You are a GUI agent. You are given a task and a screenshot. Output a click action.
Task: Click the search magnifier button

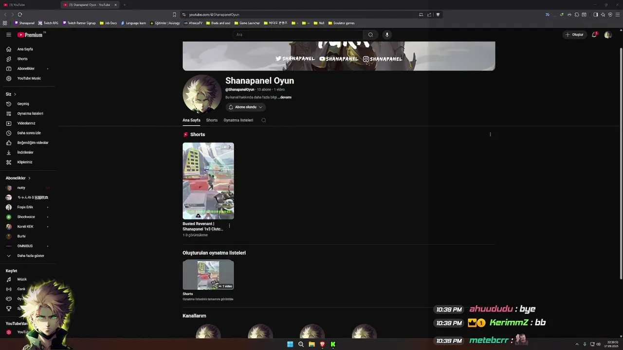pos(370,35)
